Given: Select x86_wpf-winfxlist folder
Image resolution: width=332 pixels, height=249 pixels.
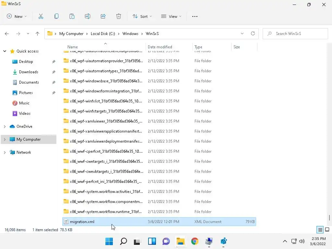Looking at the screenshot, I should tap(159, 101).
